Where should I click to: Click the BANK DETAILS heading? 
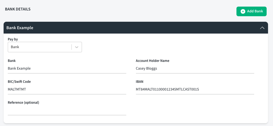tap(18, 9)
